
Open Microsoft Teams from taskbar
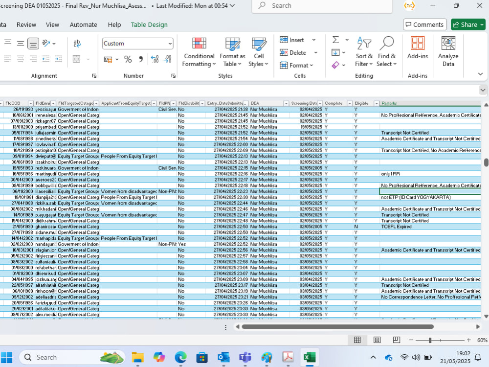245,357
